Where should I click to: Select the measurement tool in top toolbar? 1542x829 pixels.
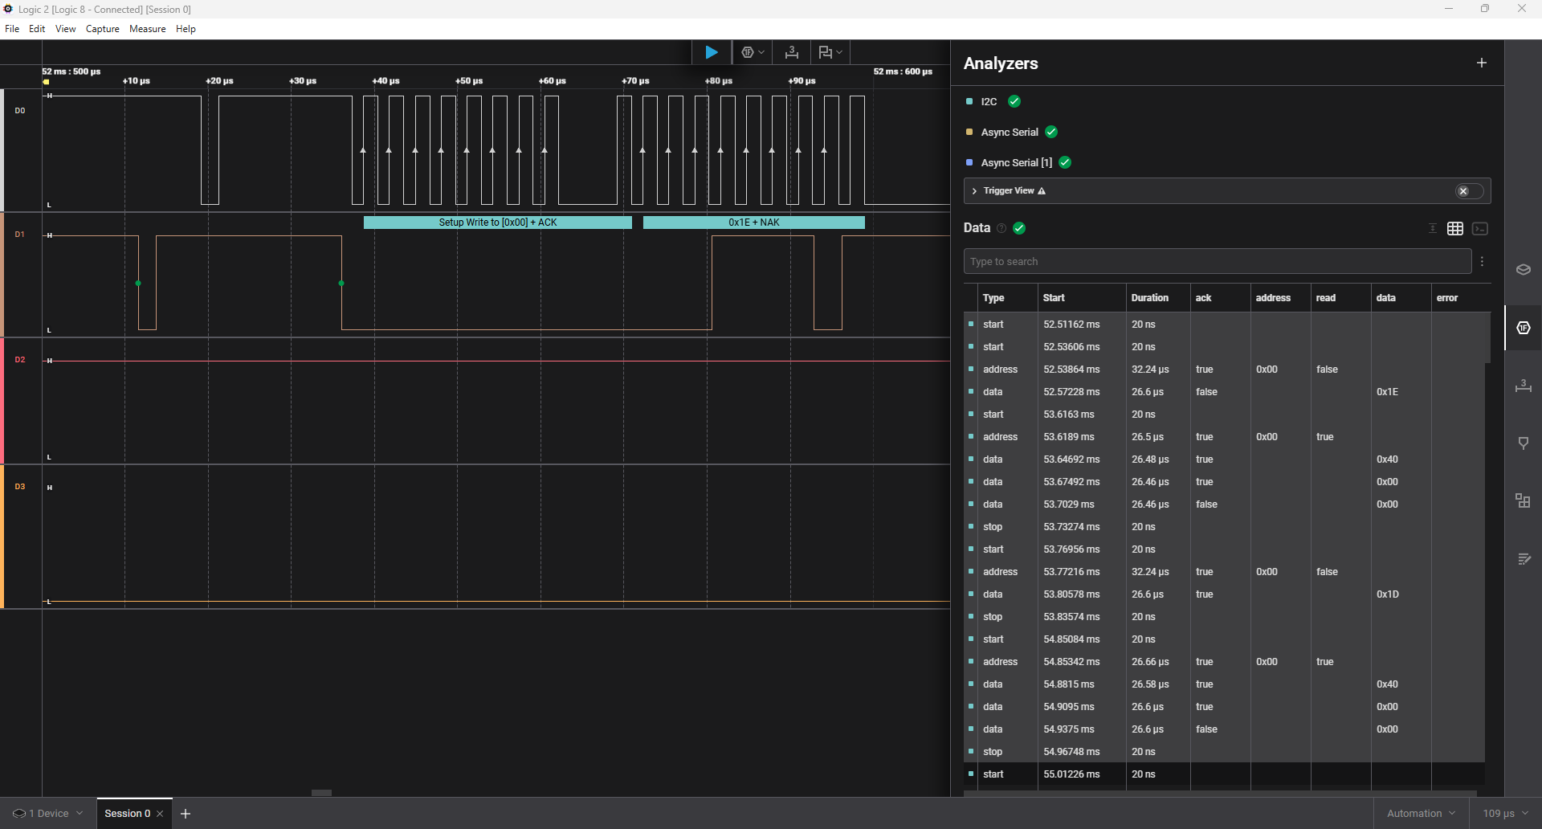(792, 52)
